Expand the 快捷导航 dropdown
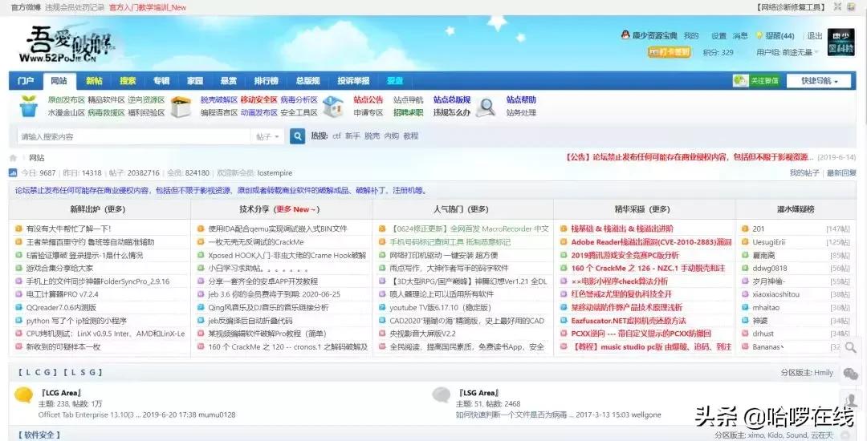Screen dimensions: 867x441 pos(820,81)
